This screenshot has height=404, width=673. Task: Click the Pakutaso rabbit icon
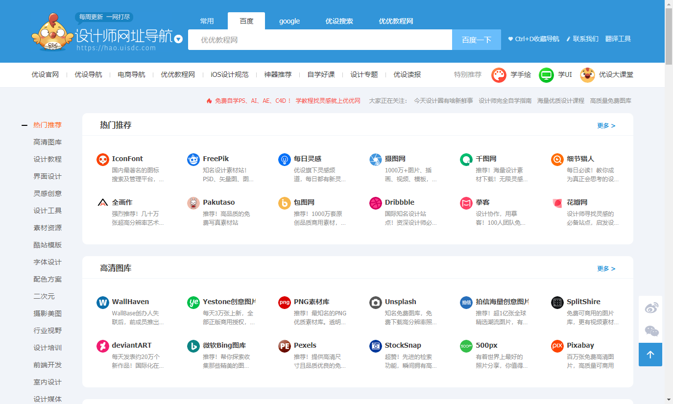[193, 203]
